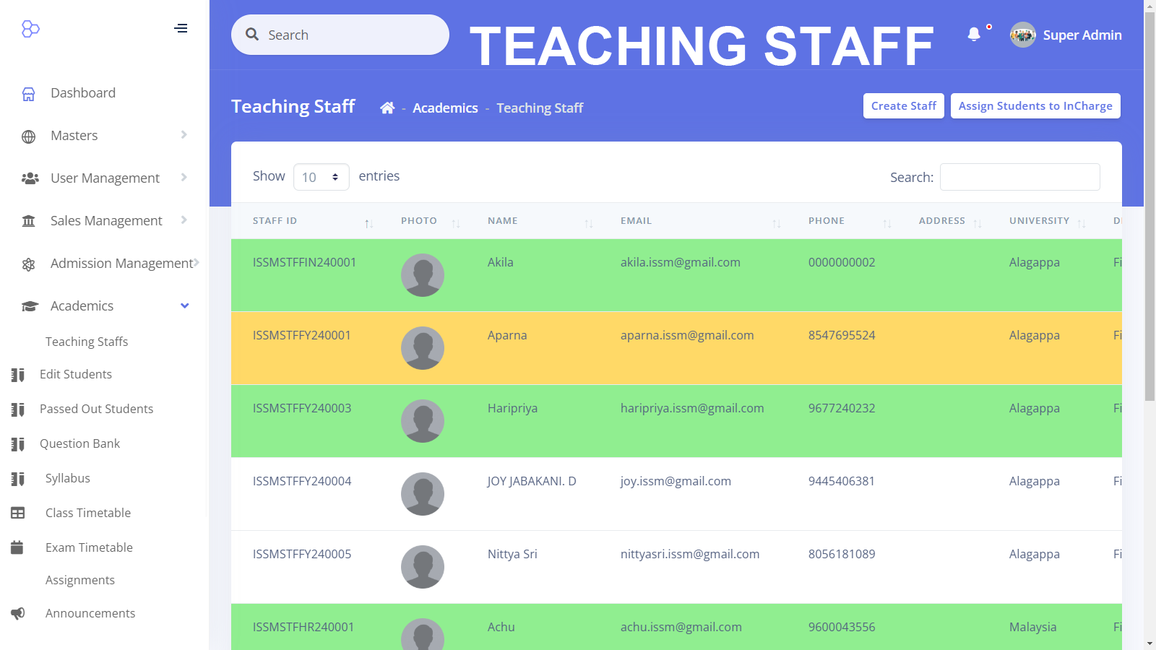Open Teaching Staffs in the sidebar

[x=87, y=342]
